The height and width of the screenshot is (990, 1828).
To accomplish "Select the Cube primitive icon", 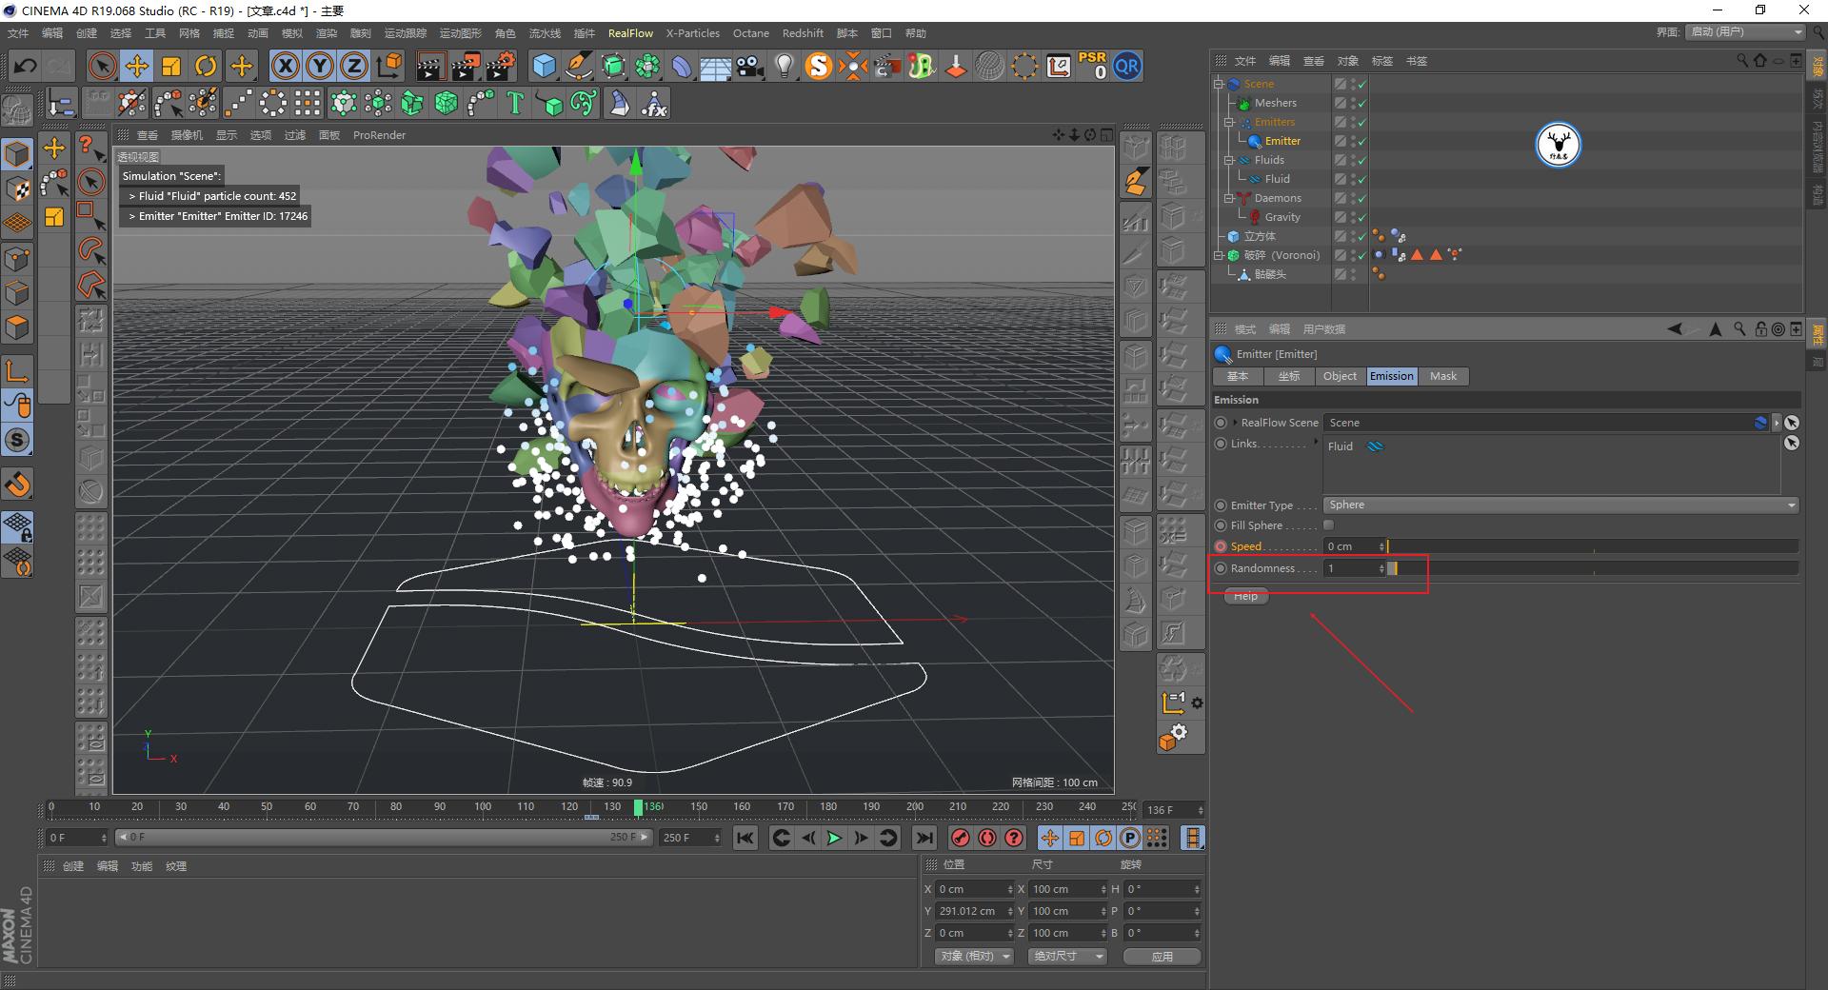I will point(545,66).
